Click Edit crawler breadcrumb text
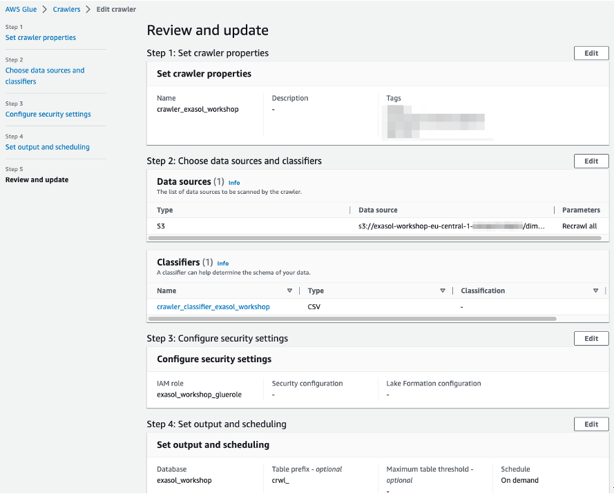Screen dimensions: 614x494 tap(116, 10)
